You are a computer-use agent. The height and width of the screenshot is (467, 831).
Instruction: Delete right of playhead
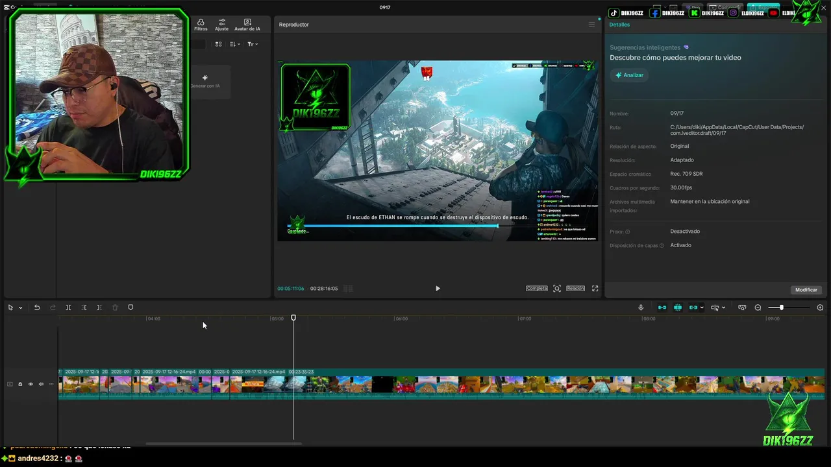tap(99, 307)
